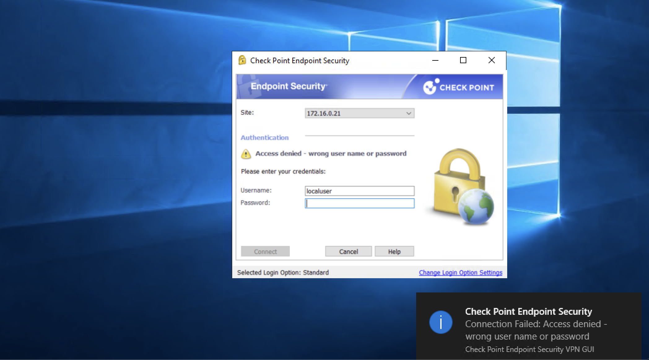
Task: Click the blue info icon in notification
Action: coord(441,322)
